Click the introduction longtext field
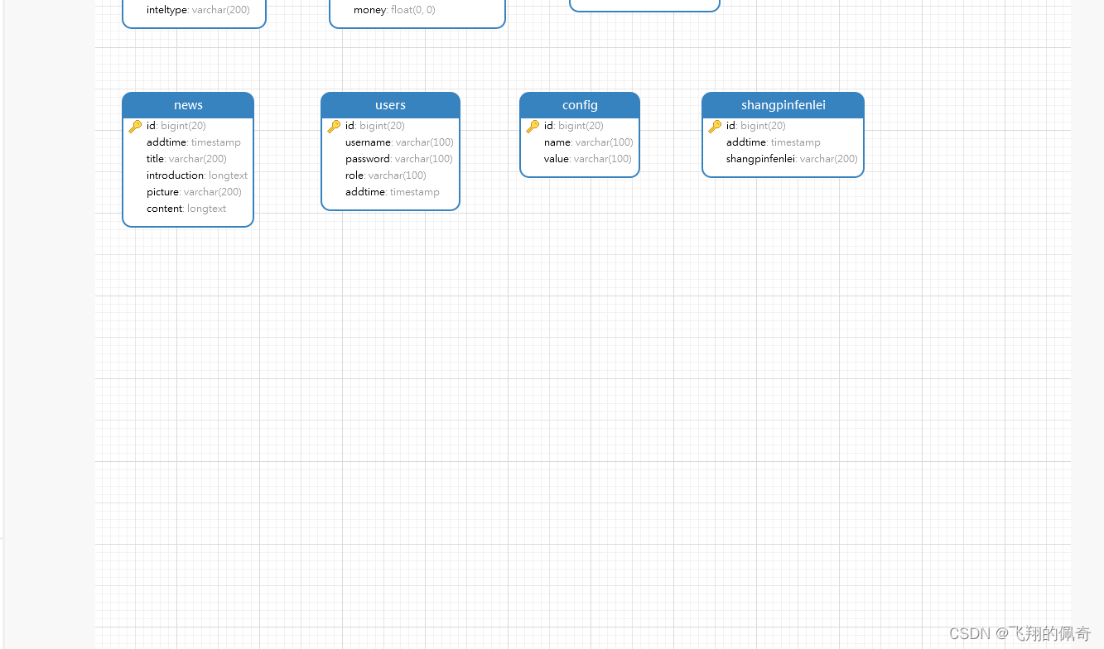 point(197,175)
